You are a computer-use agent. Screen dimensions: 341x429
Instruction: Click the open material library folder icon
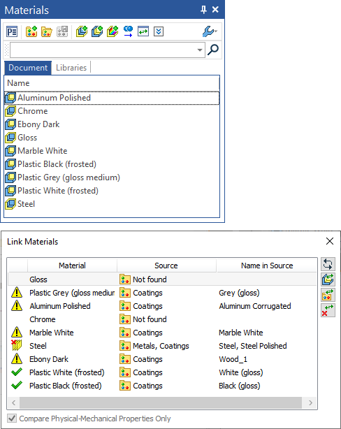click(47, 31)
